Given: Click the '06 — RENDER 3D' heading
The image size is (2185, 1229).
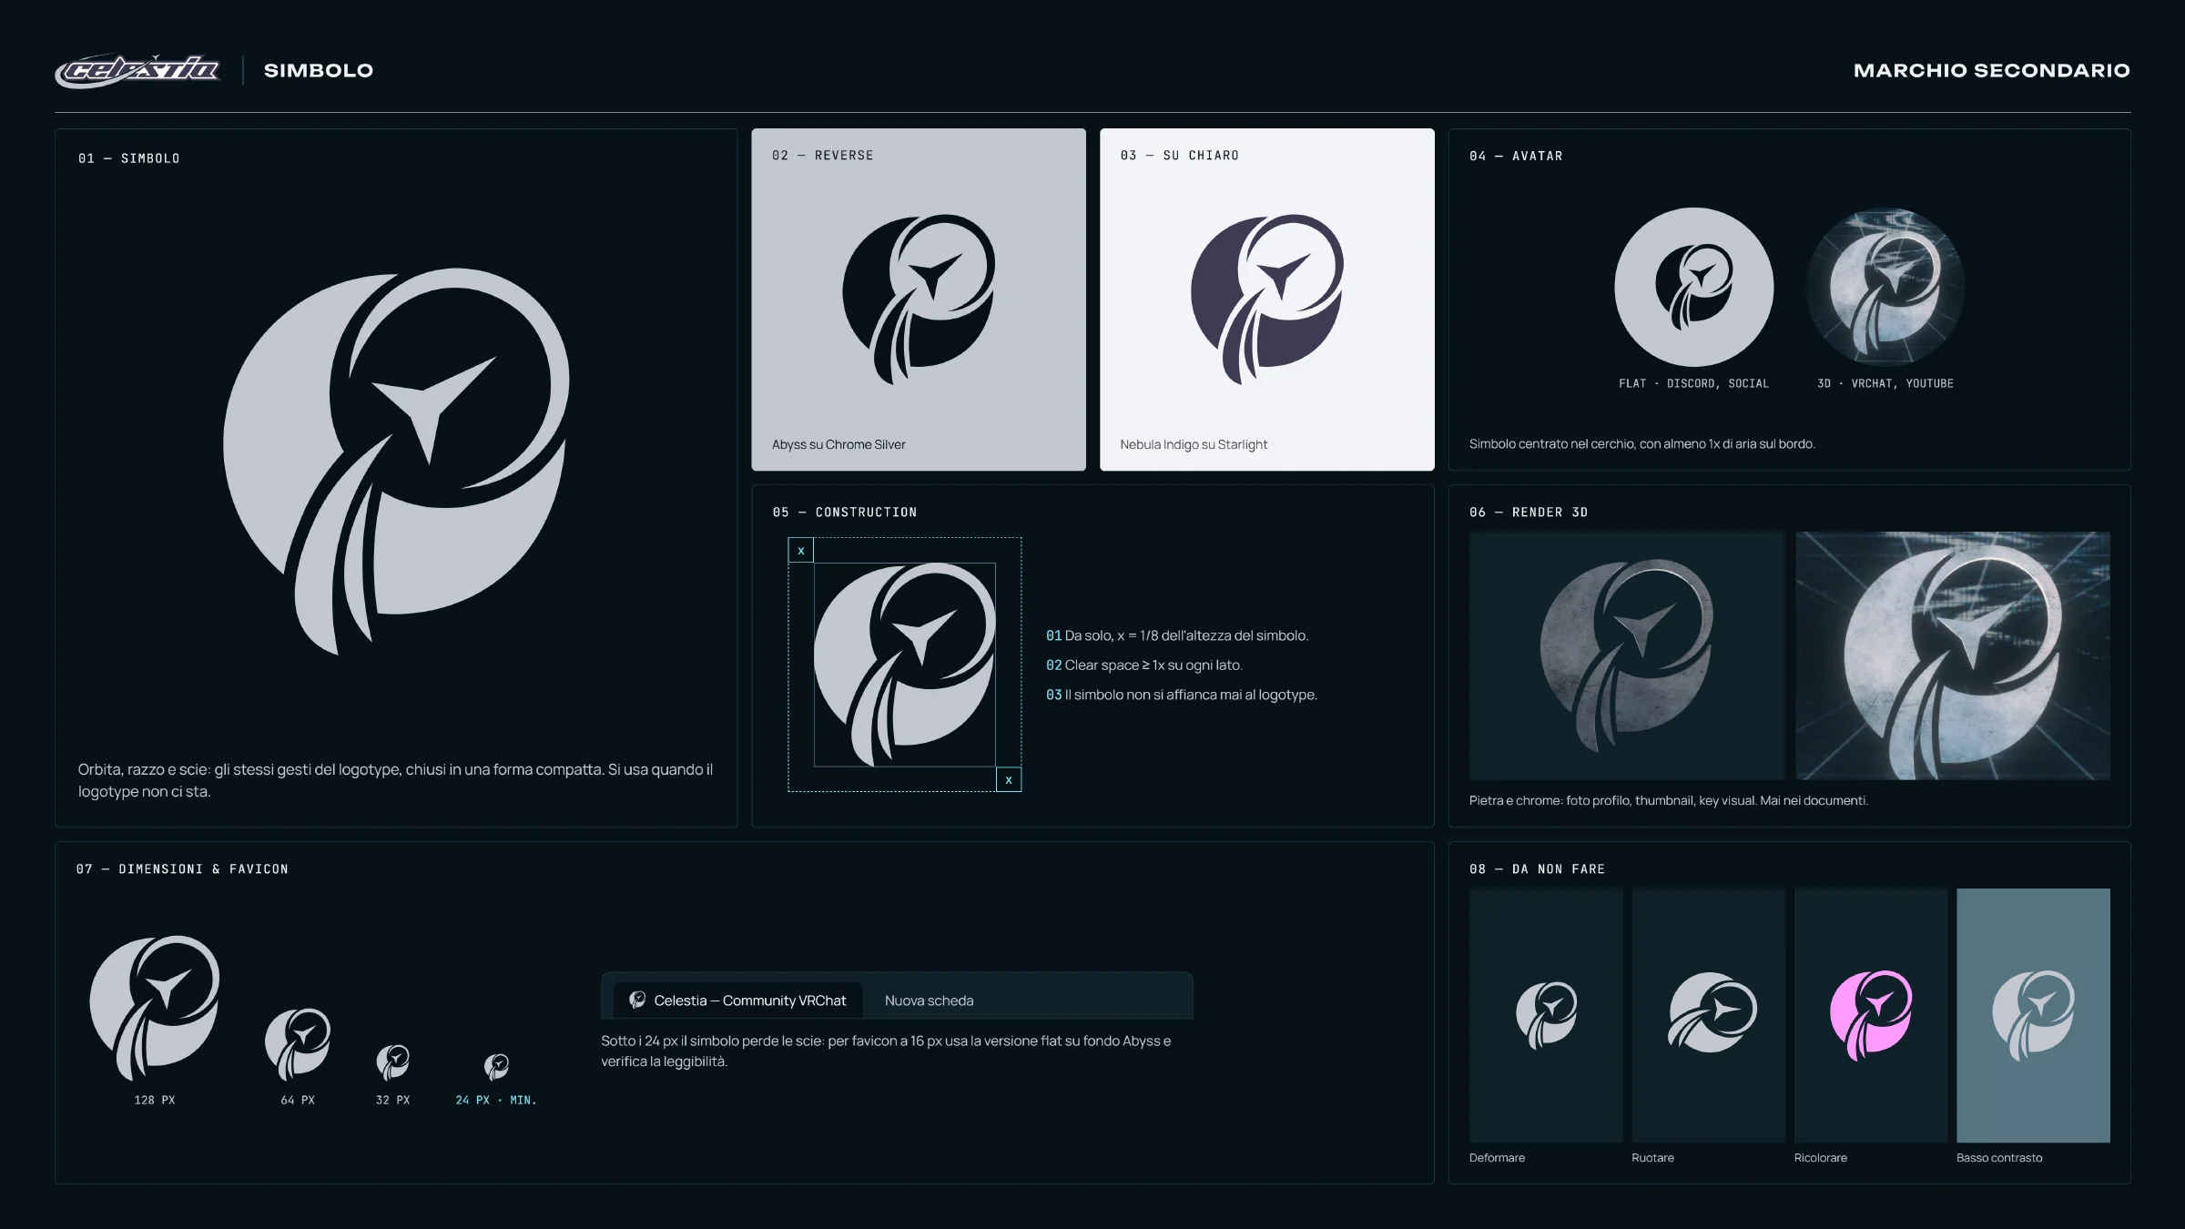Looking at the screenshot, I should 1529,513.
